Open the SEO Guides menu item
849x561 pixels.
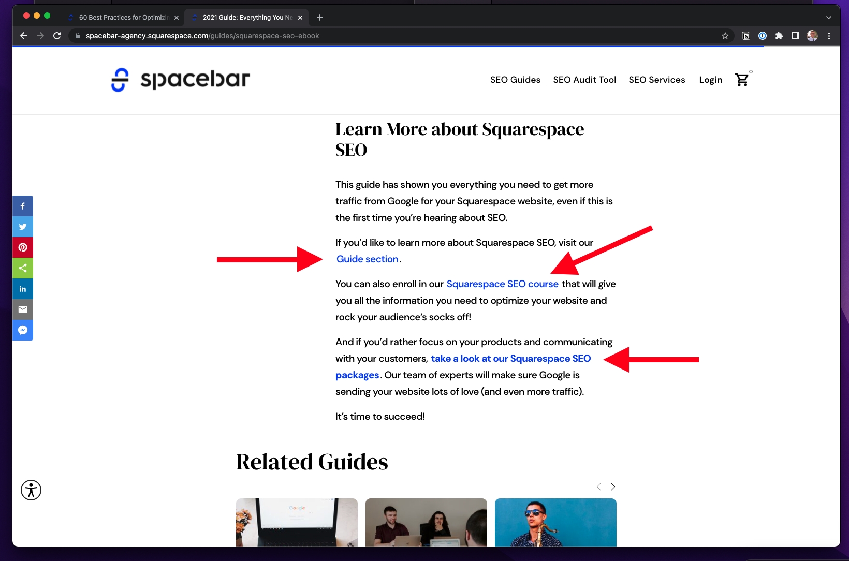point(515,80)
